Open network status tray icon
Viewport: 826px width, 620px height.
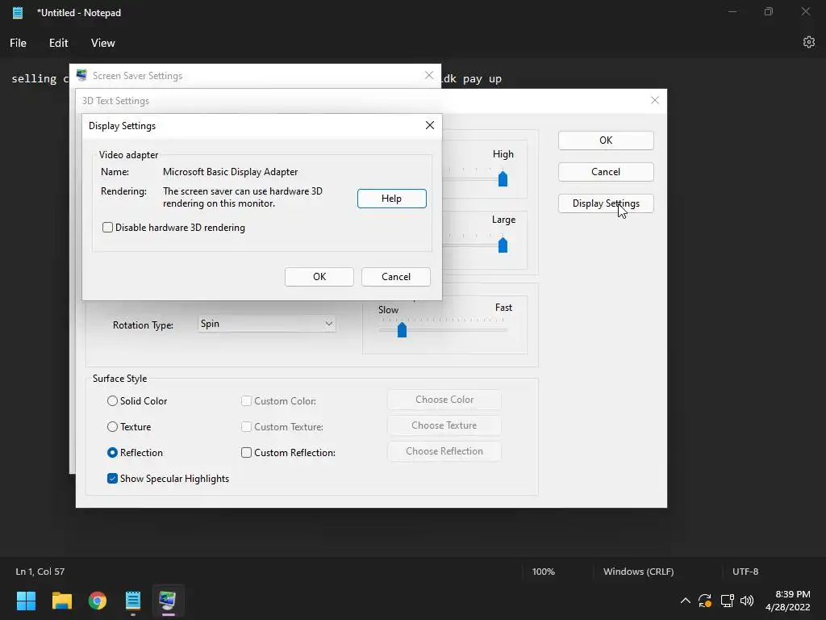(x=727, y=600)
